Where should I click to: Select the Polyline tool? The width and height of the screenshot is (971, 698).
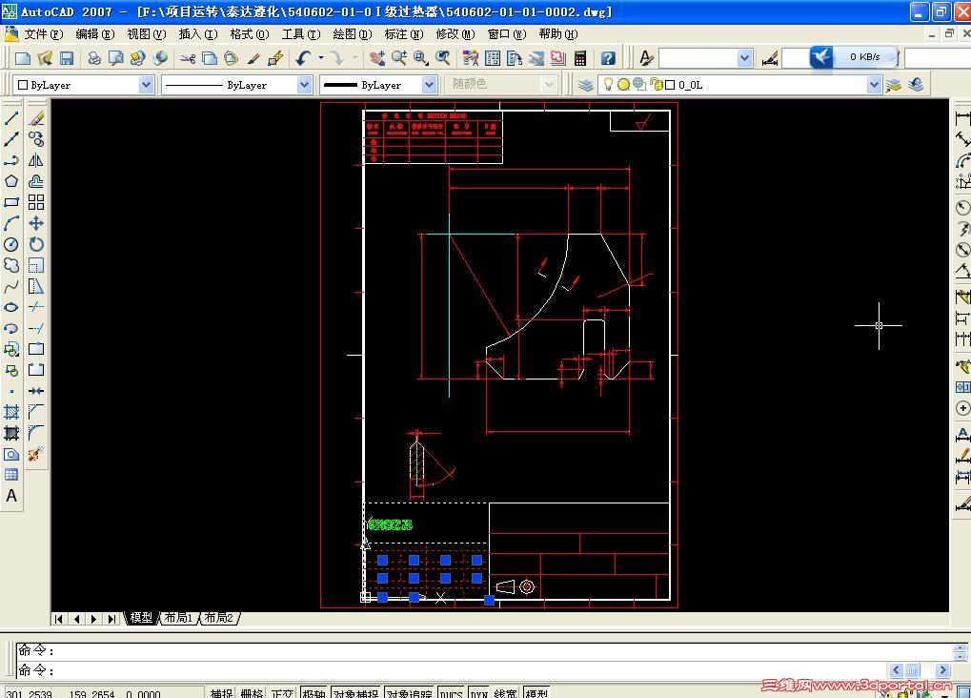[11, 160]
